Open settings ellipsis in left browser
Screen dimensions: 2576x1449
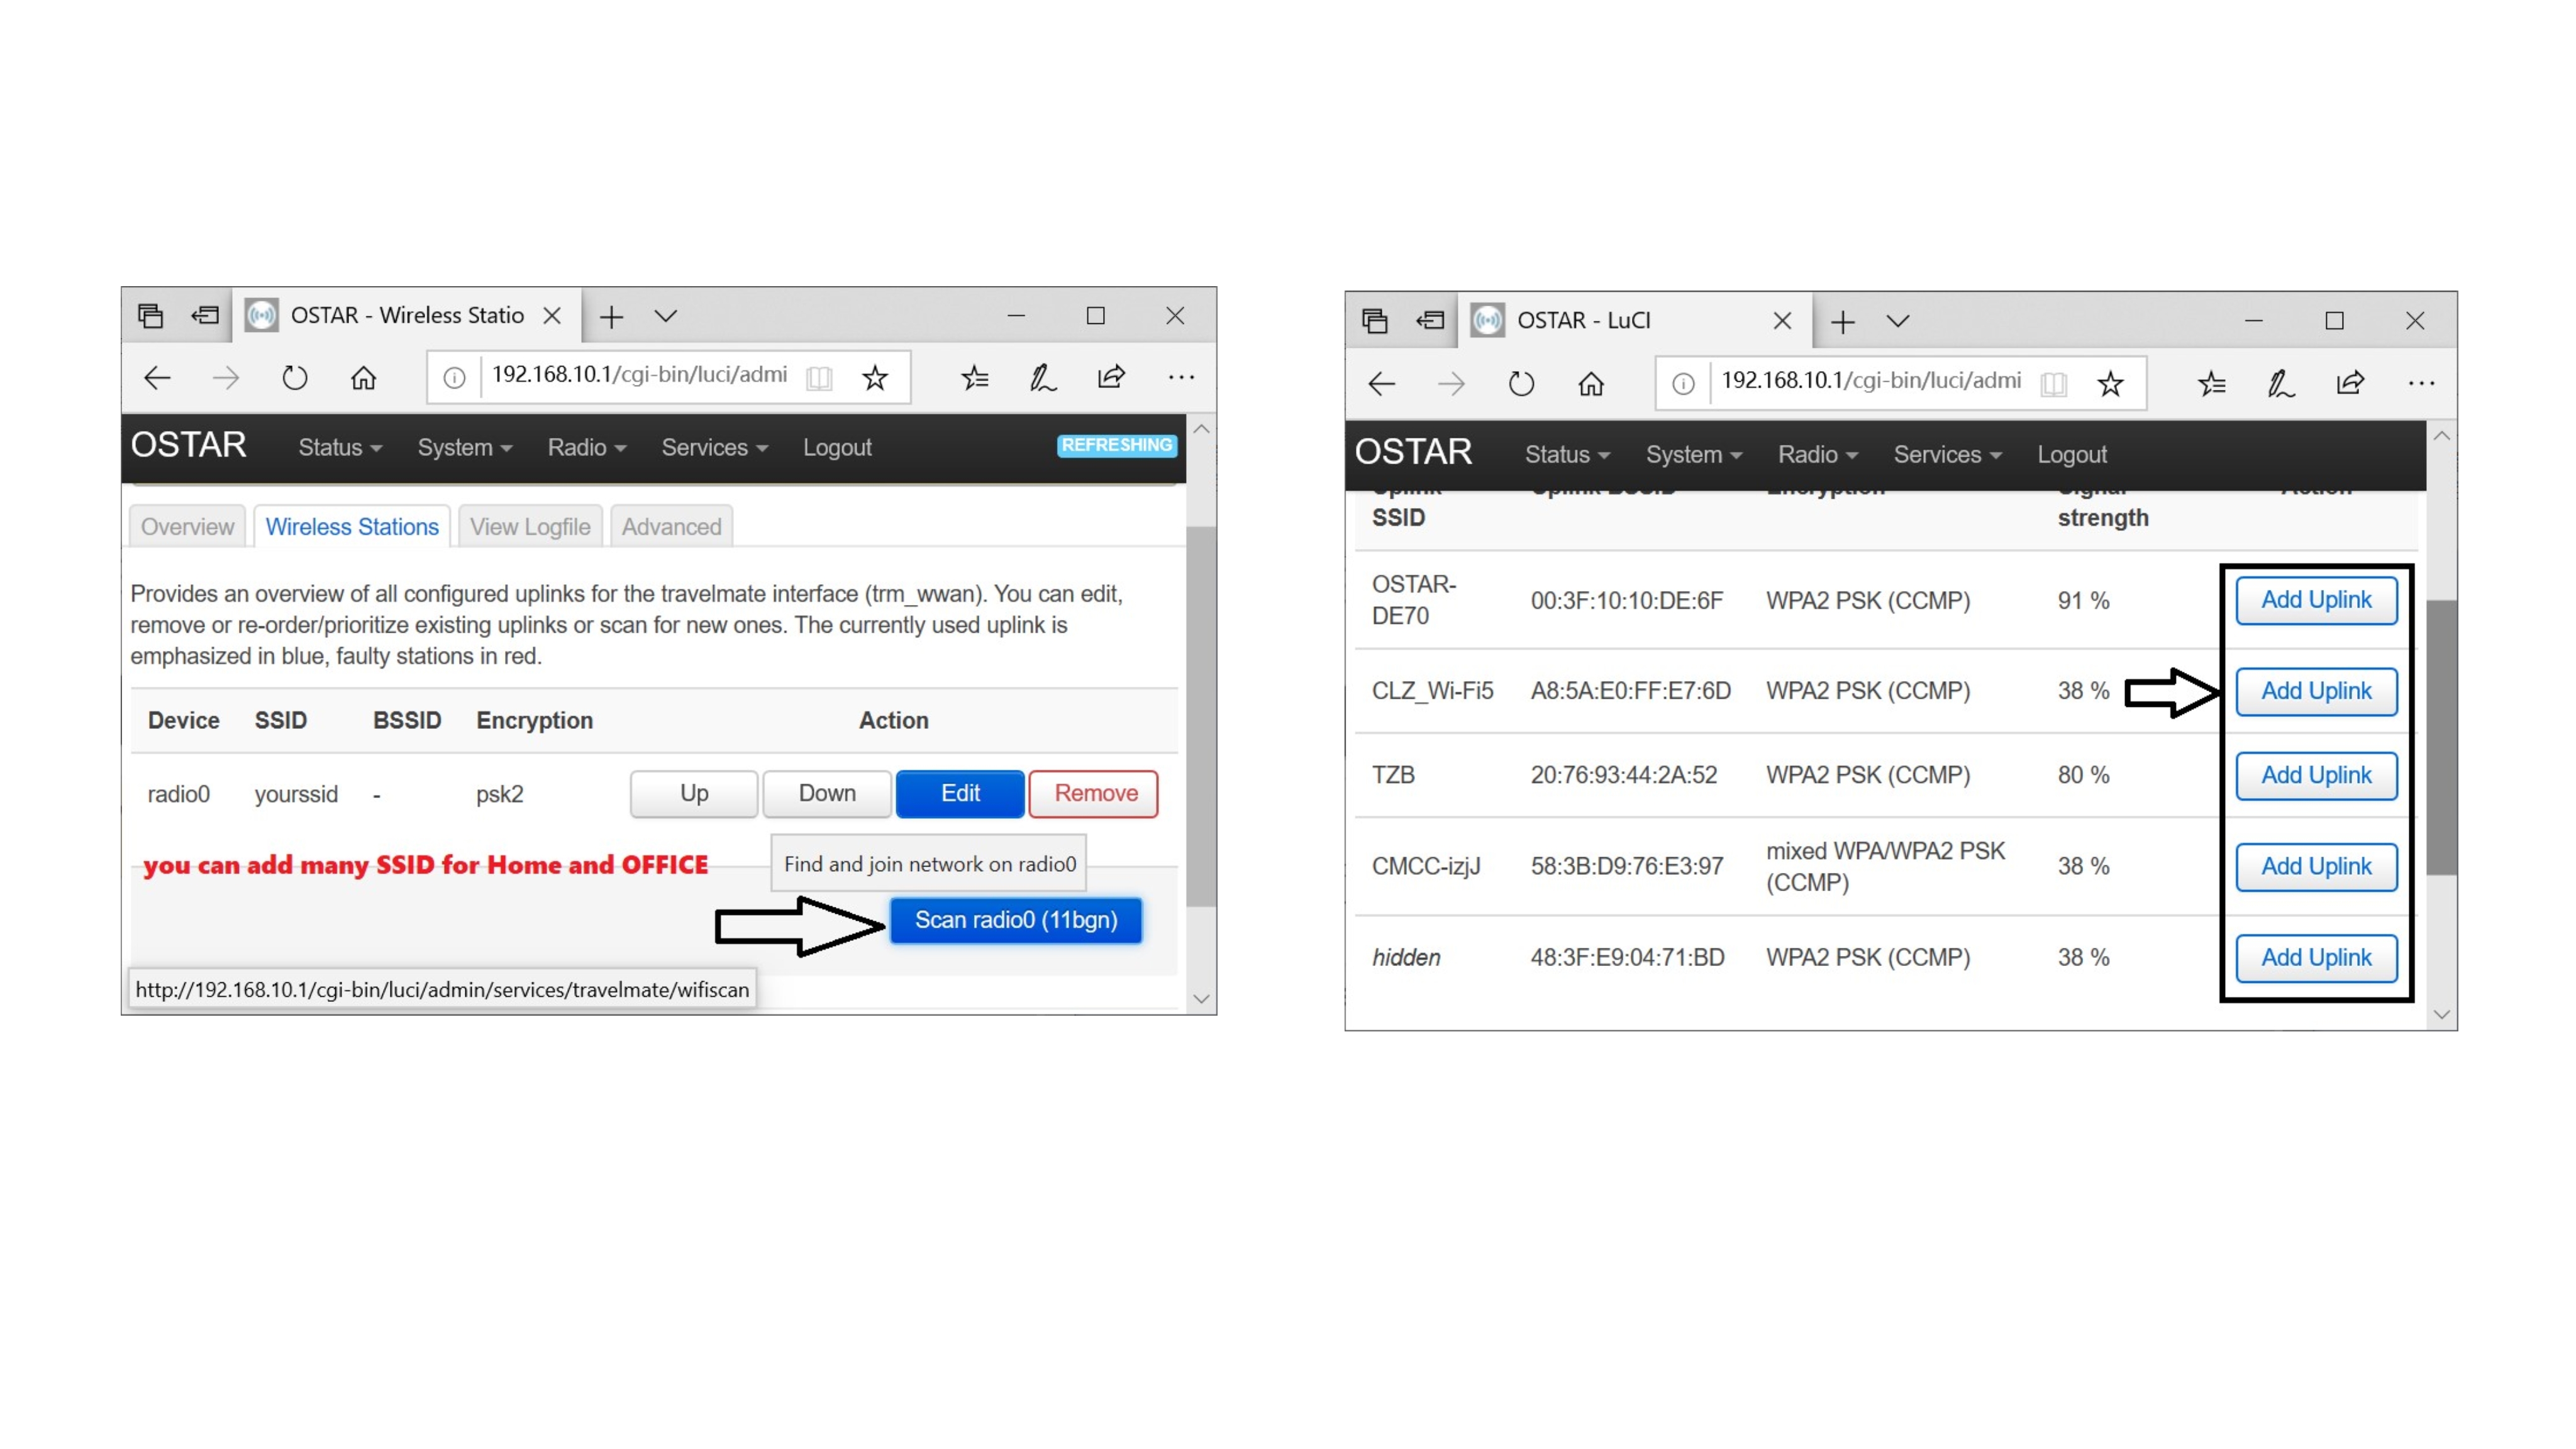tap(1181, 378)
